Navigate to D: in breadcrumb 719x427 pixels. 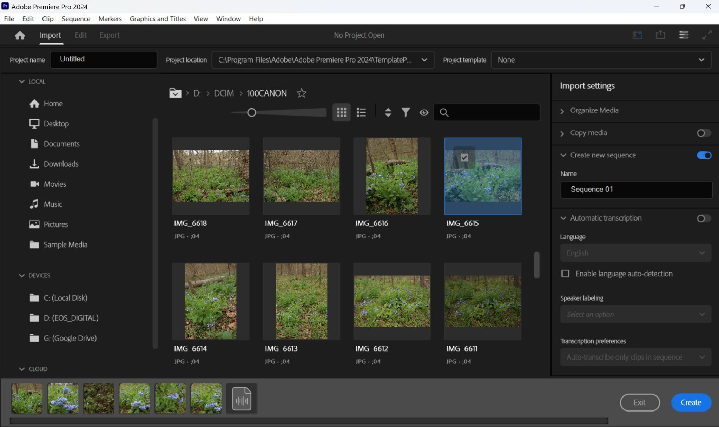[197, 93]
